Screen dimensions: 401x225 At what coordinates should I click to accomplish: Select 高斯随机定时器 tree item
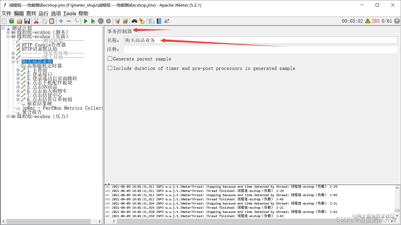point(44,66)
